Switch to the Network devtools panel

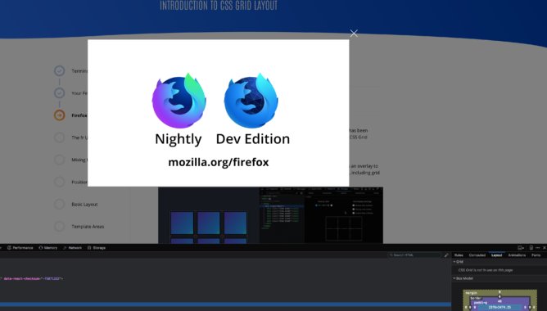pyautogui.click(x=72, y=248)
